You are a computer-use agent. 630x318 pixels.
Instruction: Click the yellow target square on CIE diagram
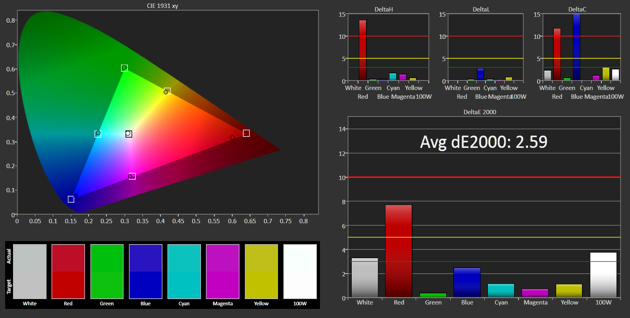168,91
